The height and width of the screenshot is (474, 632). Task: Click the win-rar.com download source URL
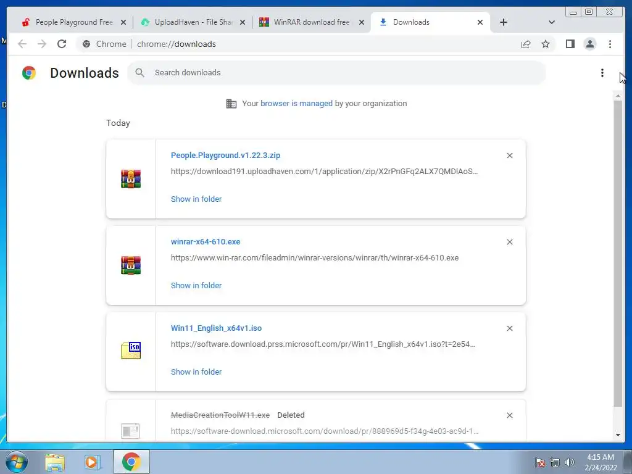(x=315, y=257)
